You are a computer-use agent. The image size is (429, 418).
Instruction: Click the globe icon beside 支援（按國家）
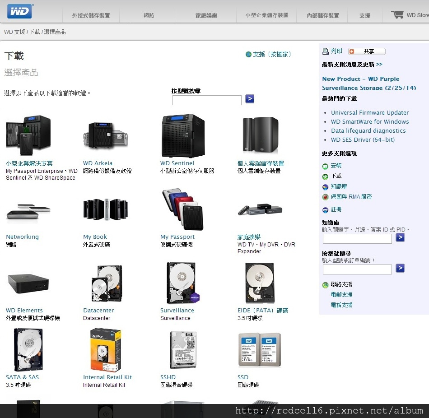248,55
